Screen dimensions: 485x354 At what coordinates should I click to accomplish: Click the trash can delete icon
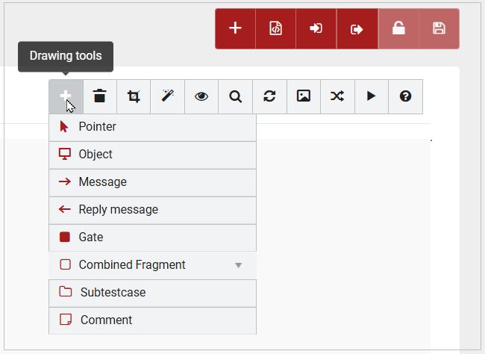click(x=100, y=96)
